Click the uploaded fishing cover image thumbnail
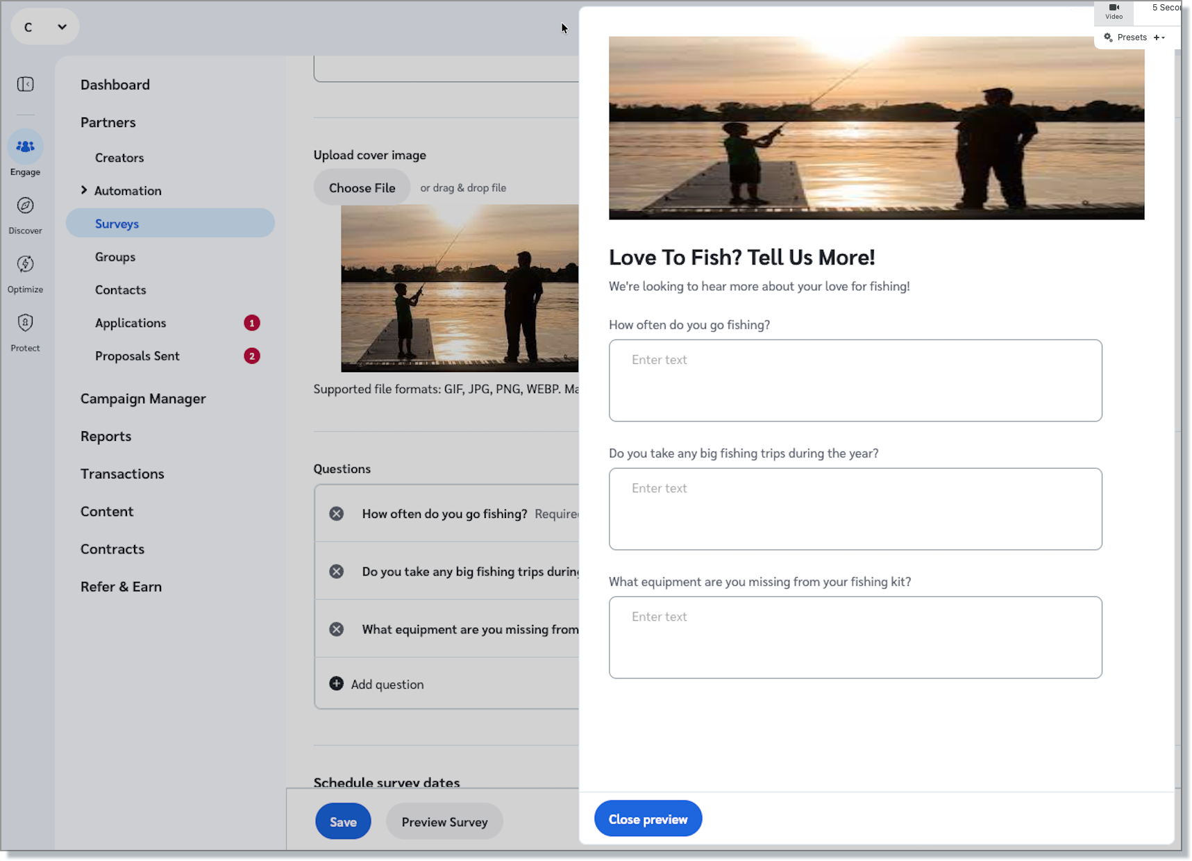This screenshot has height=861, width=1192. tap(459, 288)
